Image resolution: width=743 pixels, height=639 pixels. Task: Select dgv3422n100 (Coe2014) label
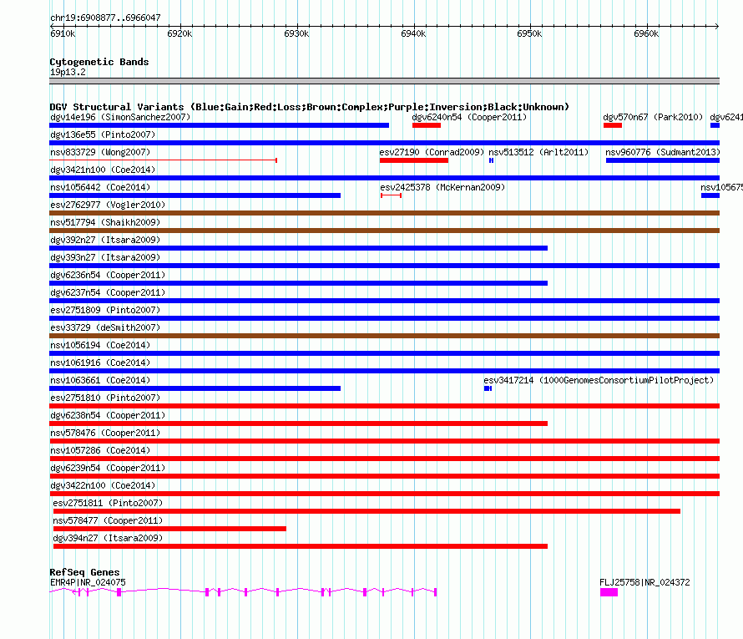point(103,485)
